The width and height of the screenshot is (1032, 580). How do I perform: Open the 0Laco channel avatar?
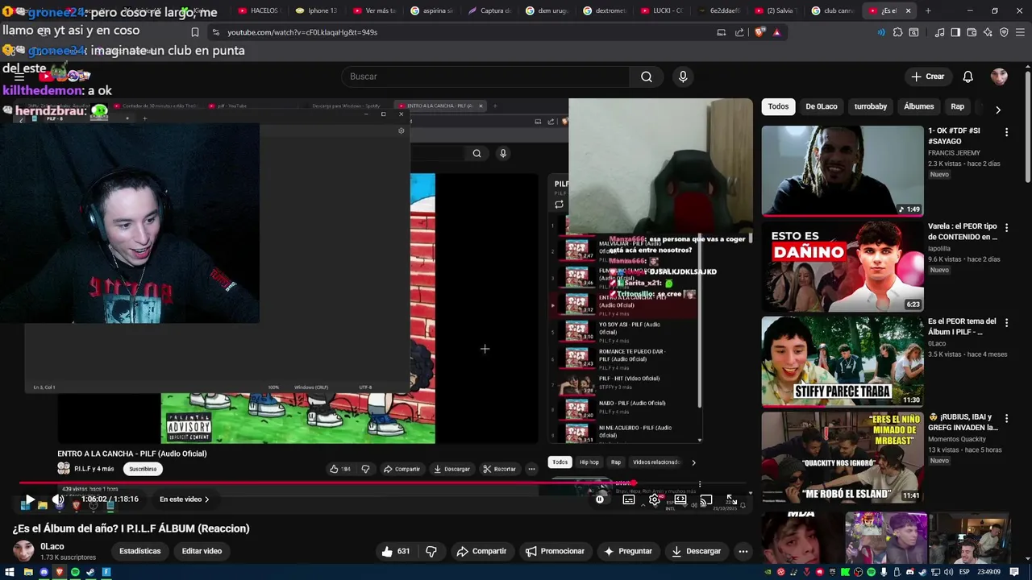point(23,551)
